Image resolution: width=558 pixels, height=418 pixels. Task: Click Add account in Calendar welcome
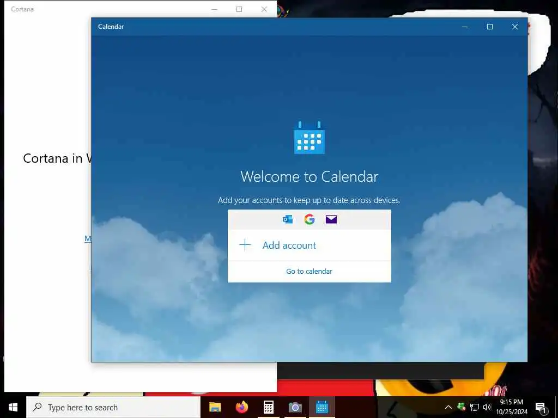tap(310, 245)
